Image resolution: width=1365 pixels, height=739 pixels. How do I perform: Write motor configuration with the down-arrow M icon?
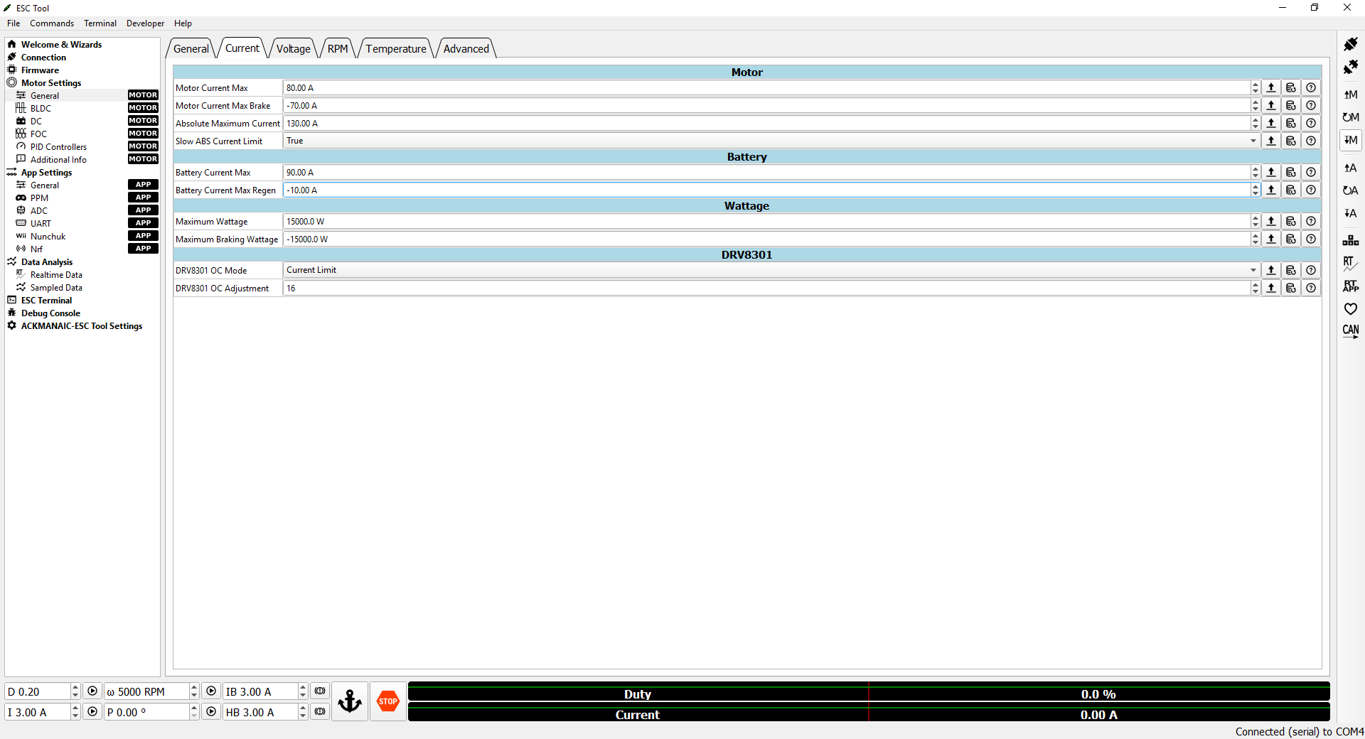(x=1350, y=140)
